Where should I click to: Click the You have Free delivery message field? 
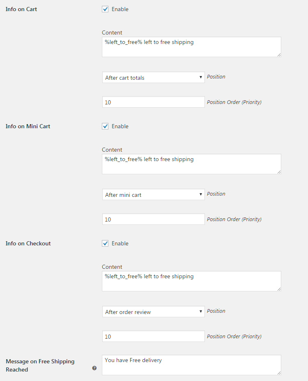click(x=191, y=365)
